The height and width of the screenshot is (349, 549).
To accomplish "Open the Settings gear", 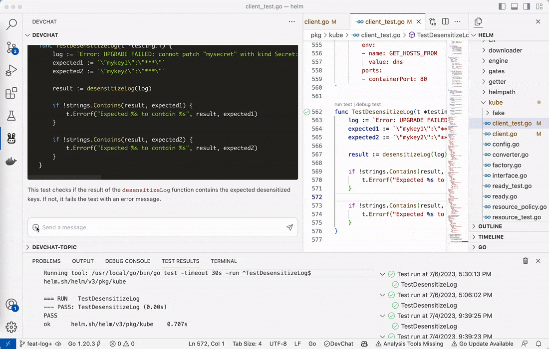I will [x=11, y=328].
